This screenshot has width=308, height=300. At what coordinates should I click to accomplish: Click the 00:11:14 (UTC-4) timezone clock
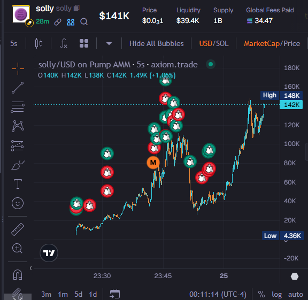pos(218,294)
